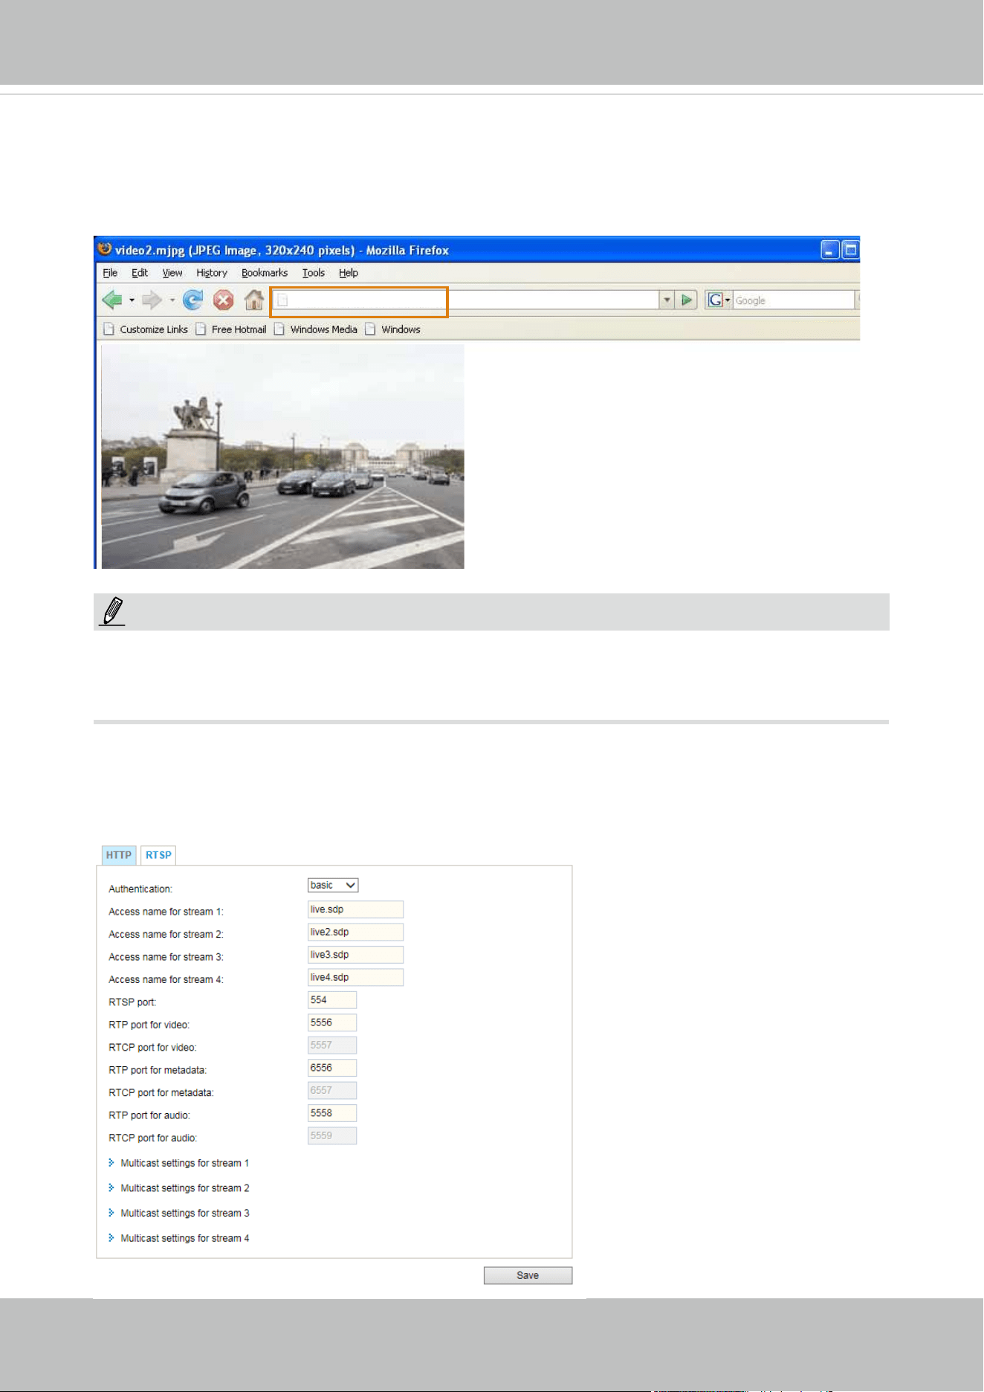Open the Edit menu
Viewport: 984px width, 1392px height.
pos(140,273)
